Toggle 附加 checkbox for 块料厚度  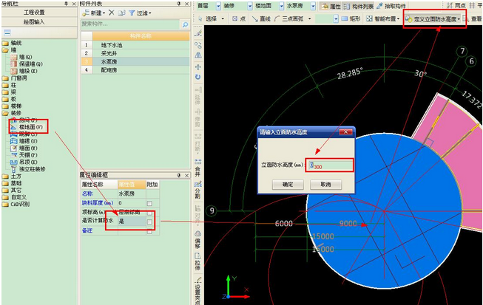pos(149,203)
